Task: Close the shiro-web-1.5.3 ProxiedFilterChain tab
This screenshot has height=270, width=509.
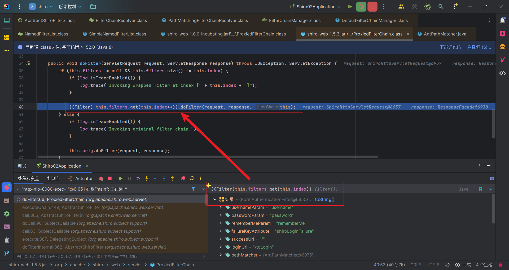Action: coord(408,34)
